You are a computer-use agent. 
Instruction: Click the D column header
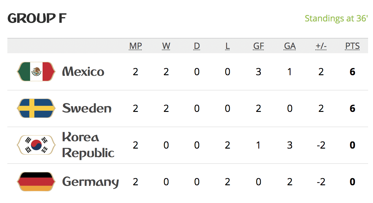[197, 46]
